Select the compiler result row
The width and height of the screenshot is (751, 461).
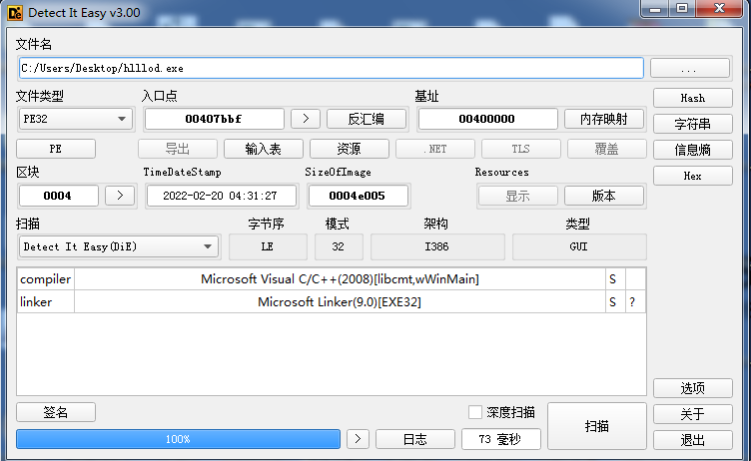pyautogui.click(x=332, y=279)
